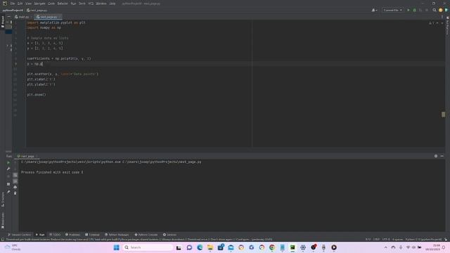Viewport: 450px width, 253px height.
Task: Click the yellow warning marker on editor scrollbar
Action: (444, 115)
